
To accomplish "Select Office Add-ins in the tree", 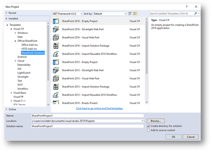I will pos(29,45).
